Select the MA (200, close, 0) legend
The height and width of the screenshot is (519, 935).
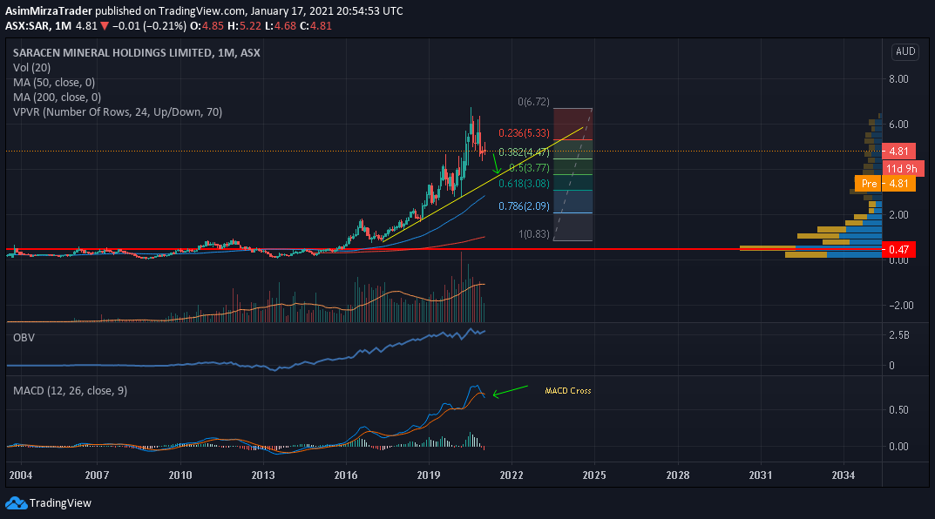click(58, 98)
